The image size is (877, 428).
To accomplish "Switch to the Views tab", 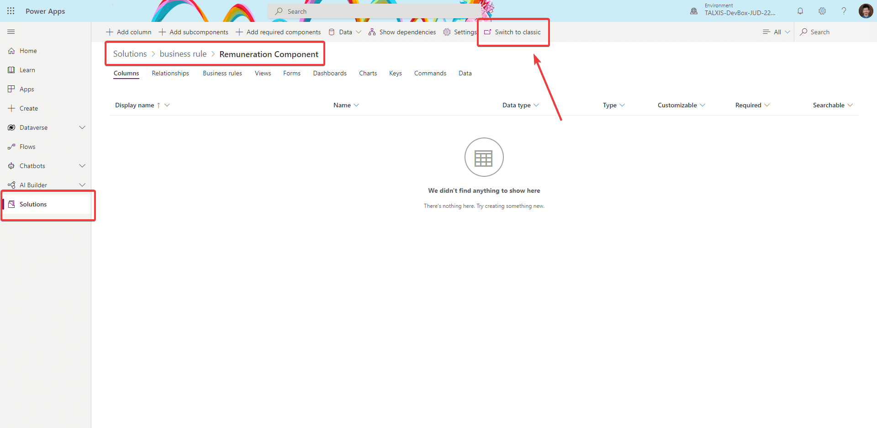I will (x=263, y=73).
